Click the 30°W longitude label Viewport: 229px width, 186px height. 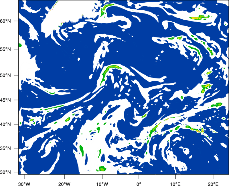point(24,184)
